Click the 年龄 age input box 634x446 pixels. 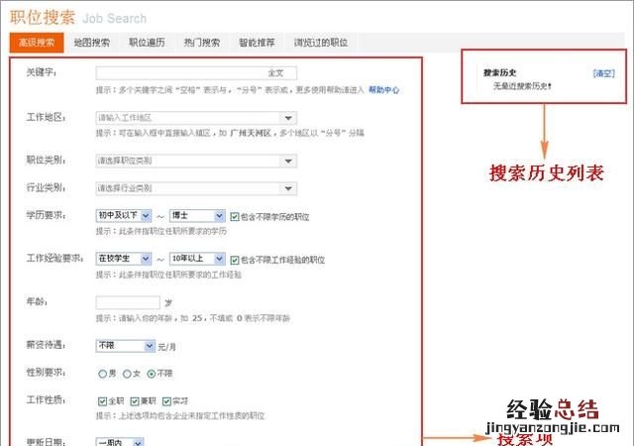click(128, 302)
